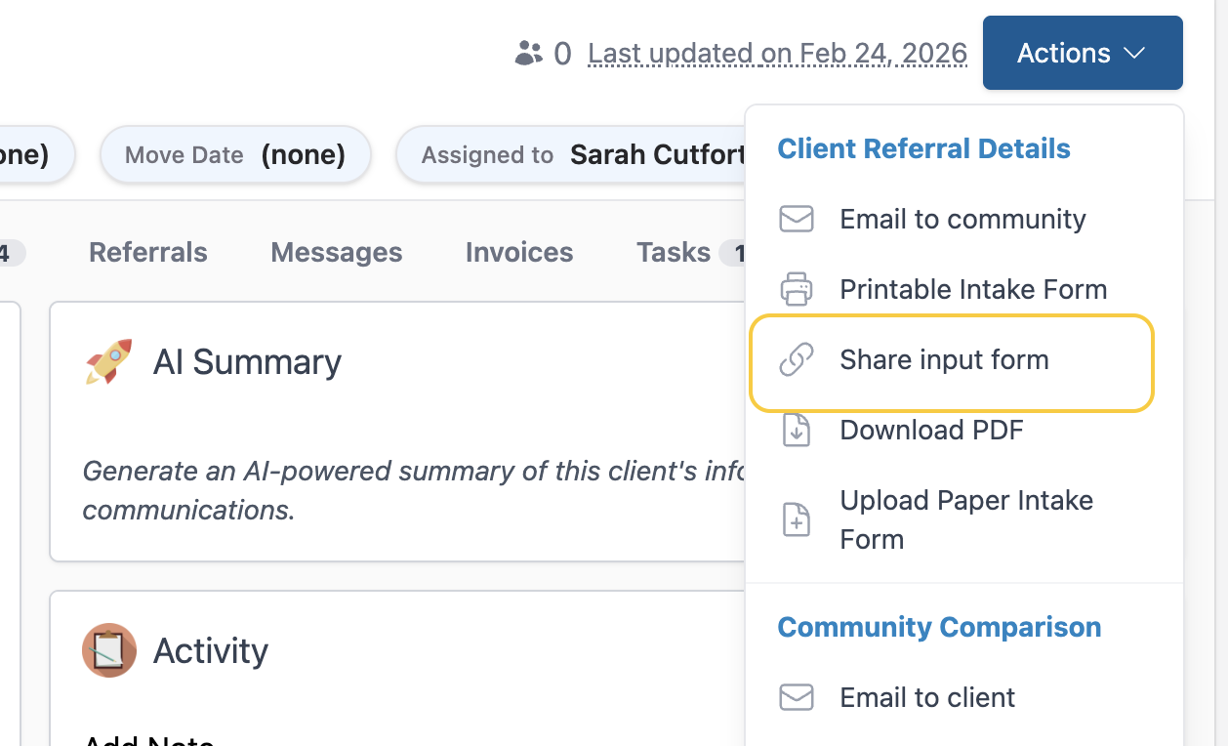Choose Download PDF from the menu
The image size is (1228, 746).
point(931,430)
